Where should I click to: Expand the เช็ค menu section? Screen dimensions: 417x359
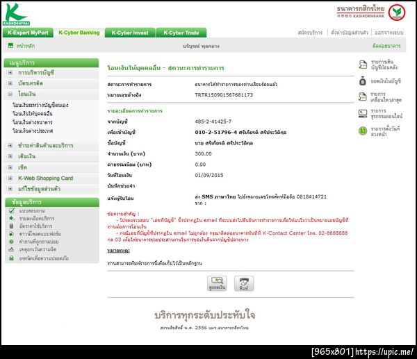(10, 167)
